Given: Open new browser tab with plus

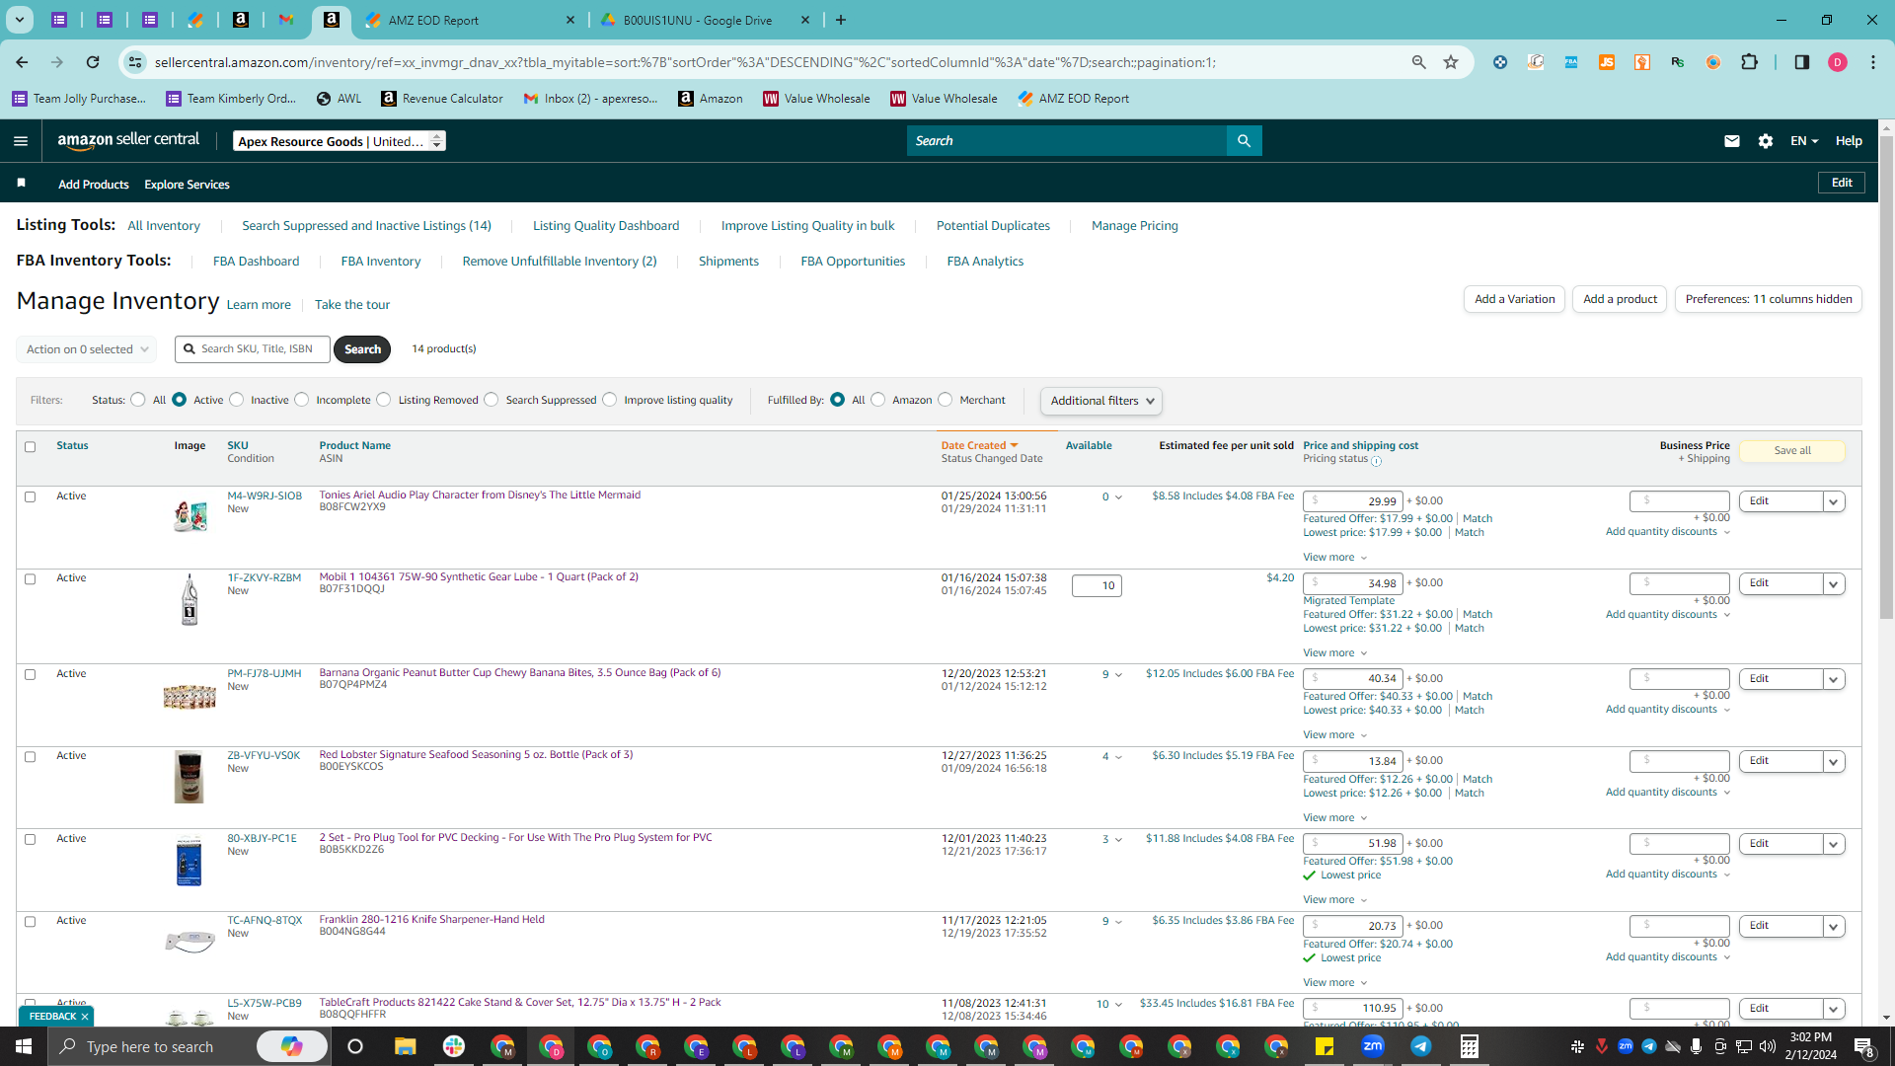Looking at the screenshot, I should [x=841, y=20].
